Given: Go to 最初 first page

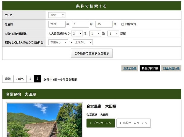Looking at the screenshot, I should pos(8,79).
